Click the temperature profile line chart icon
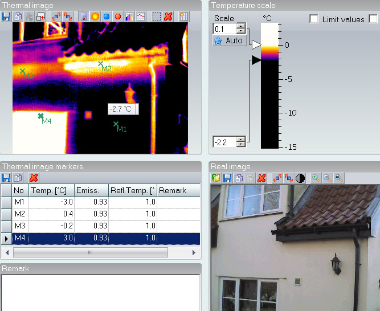 (x=140, y=17)
